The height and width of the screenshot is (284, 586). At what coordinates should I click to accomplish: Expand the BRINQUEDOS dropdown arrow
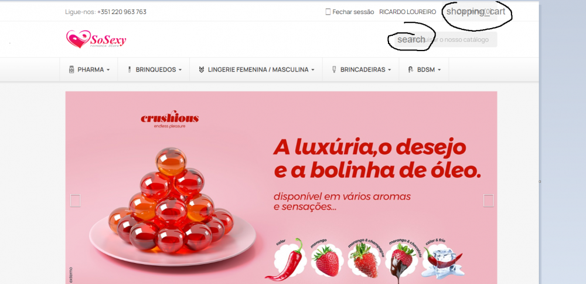pyautogui.click(x=180, y=70)
